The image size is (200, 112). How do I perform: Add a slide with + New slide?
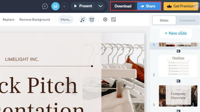[176, 33]
